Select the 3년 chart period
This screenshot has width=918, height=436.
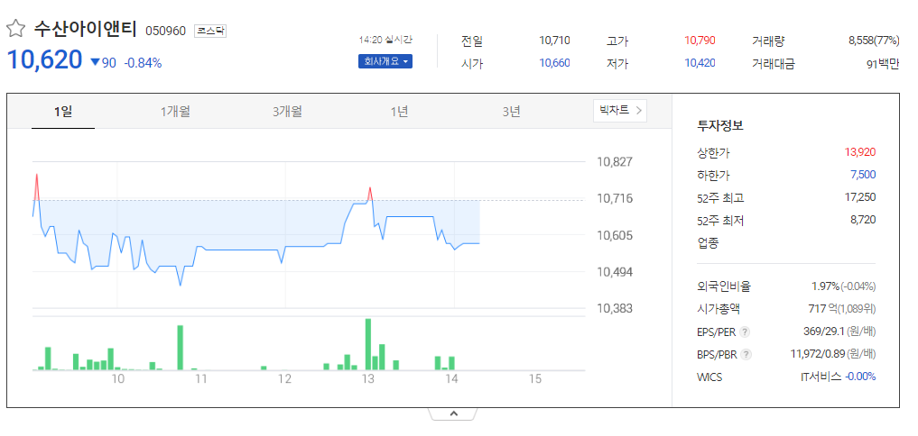tap(511, 111)
